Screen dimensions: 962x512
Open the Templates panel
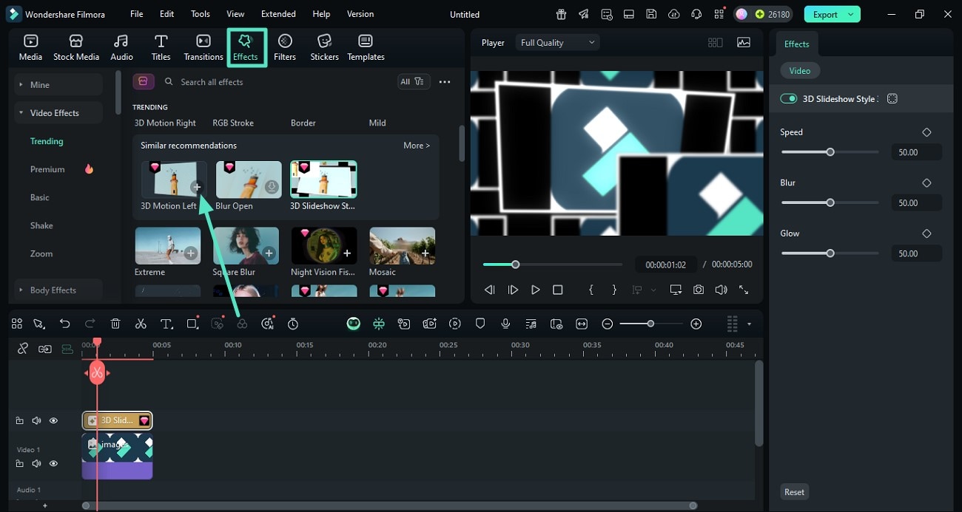click(x=366, y=47)
